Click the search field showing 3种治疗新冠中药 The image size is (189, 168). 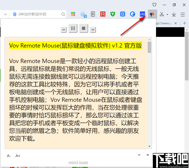[x=38, y=14]
